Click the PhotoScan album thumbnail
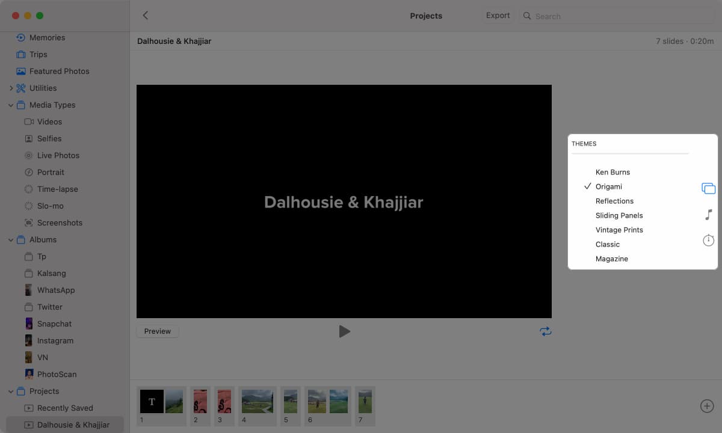Screen dimensions: 722x433 [x=28, y=374]
